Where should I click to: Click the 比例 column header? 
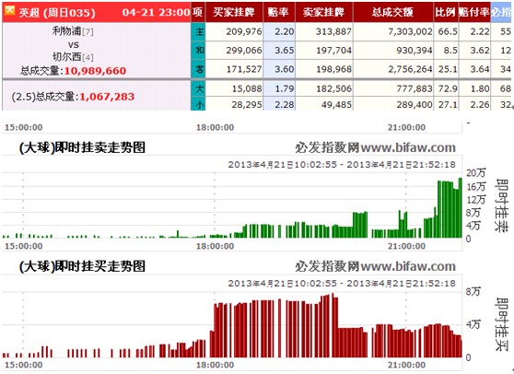coord(445,12)
